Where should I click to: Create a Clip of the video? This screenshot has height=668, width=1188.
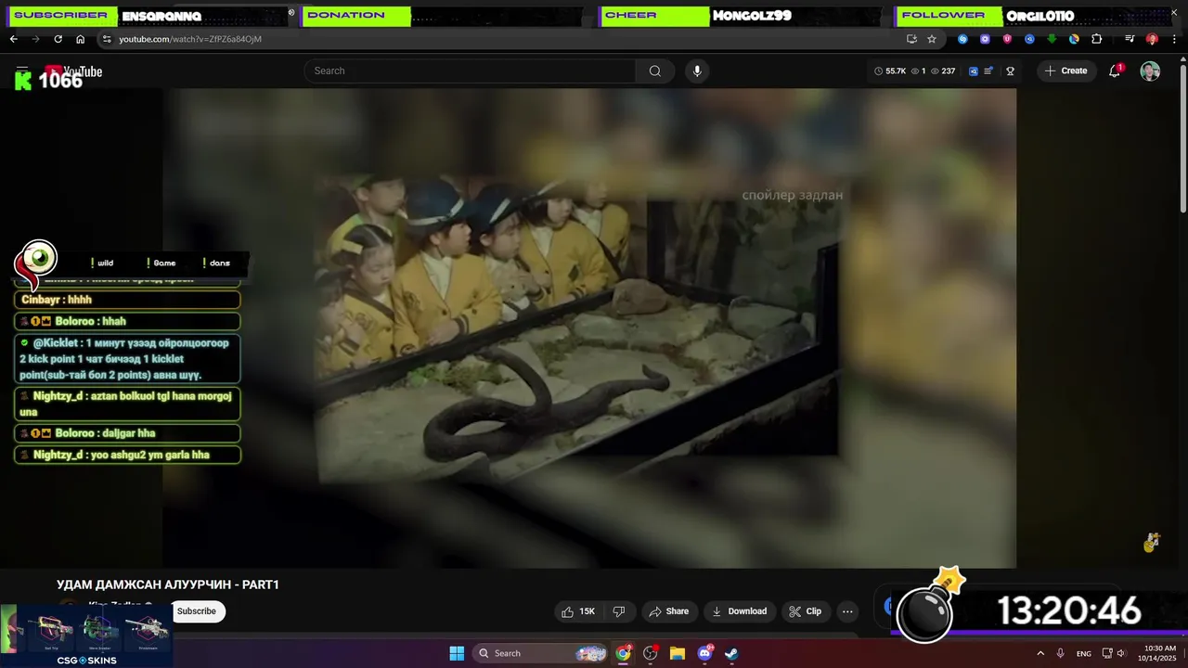[806, 611]
